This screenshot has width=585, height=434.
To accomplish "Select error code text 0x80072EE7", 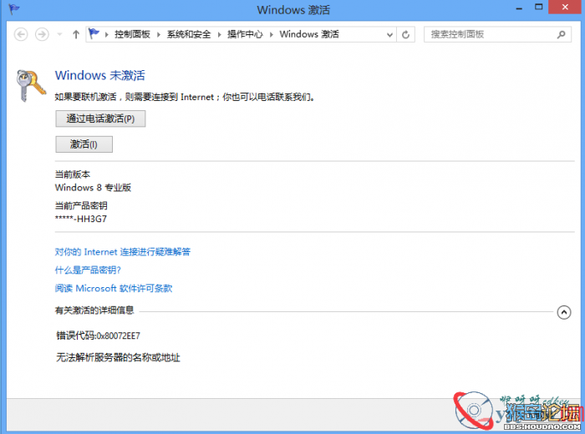I will (119, 336).
